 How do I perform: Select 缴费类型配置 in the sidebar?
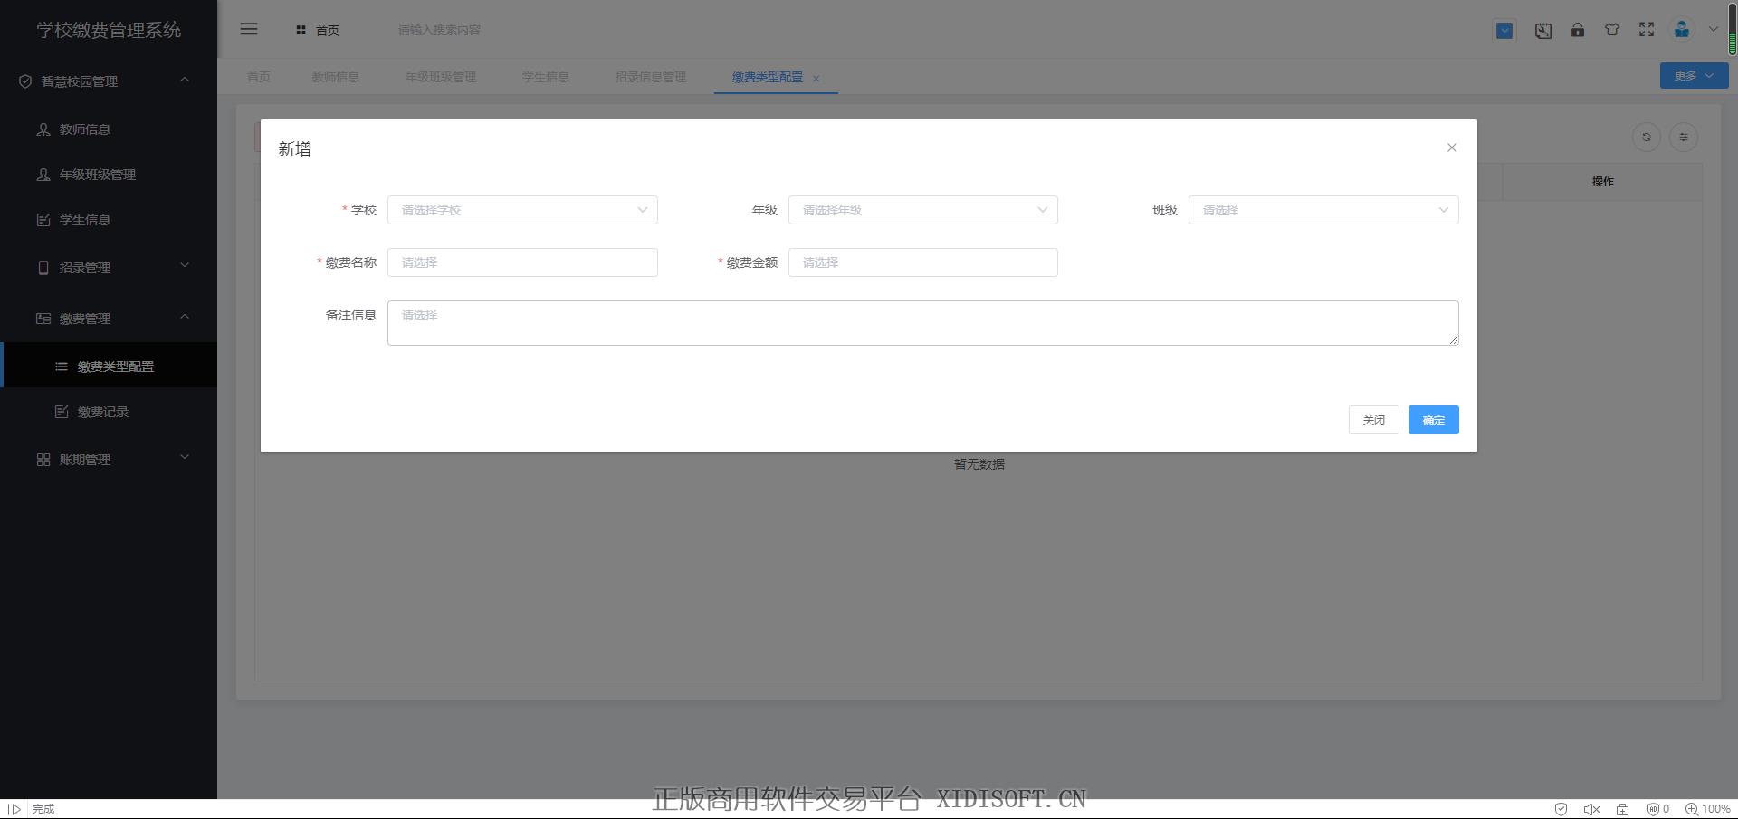pos(109,367)
